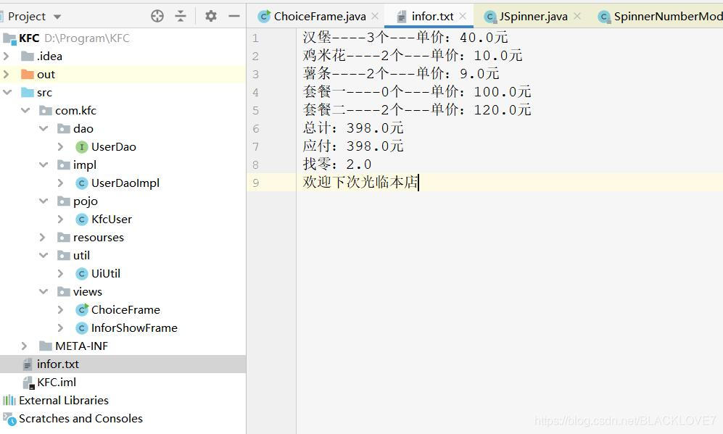The image size is (723, 434).
Task: Select the KFC.iml module file icon
Action: click(28, 383)
